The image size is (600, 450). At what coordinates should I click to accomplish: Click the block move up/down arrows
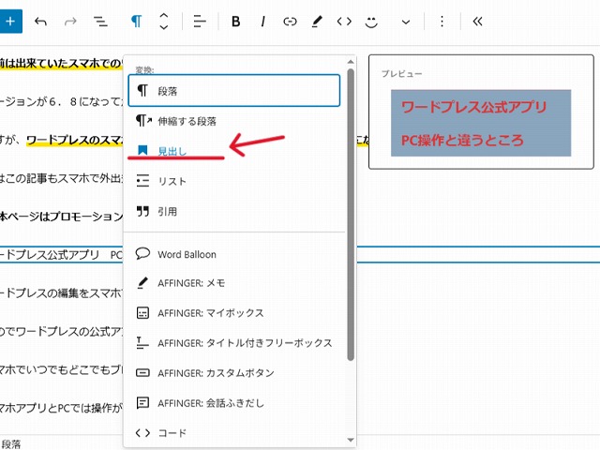[164, 21]
